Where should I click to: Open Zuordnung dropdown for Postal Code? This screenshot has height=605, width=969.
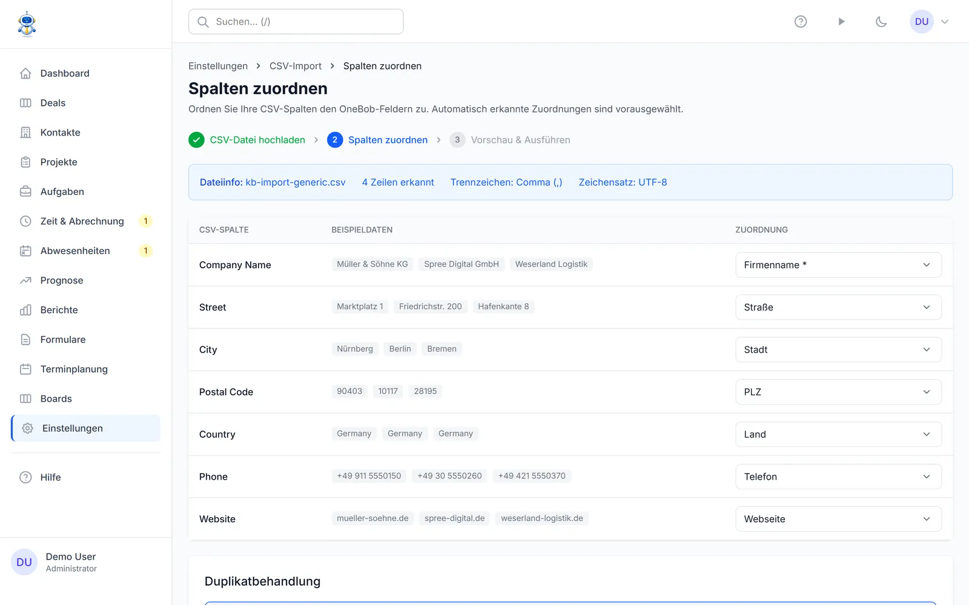click(x=838, y=392)
